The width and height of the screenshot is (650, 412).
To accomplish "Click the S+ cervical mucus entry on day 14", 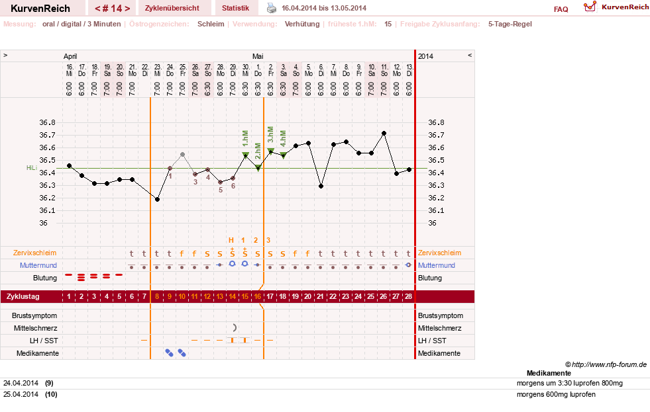I will (232, 253).
